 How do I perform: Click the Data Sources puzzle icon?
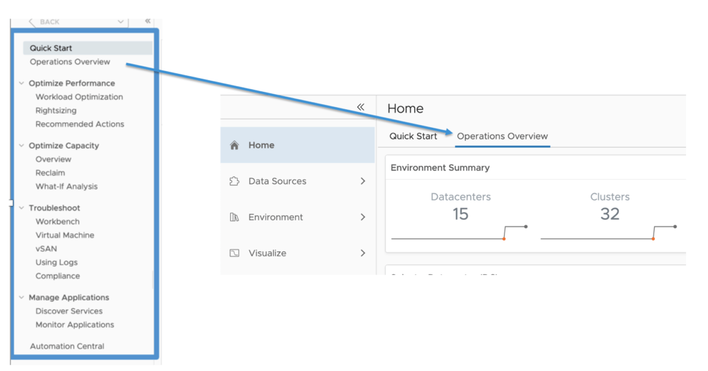point(234,182)
